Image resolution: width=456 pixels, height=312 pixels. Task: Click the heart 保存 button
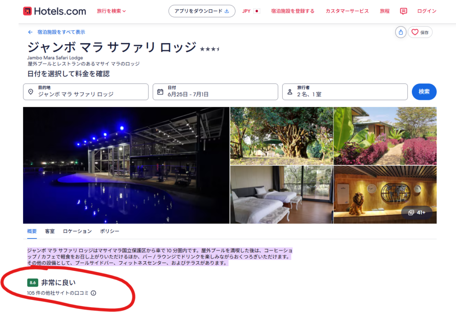click(x=420, y=32)
